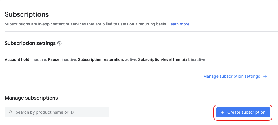Click the inactive value next to Account hold
This screenshot has height=125, width=278.
pos(39,60)
